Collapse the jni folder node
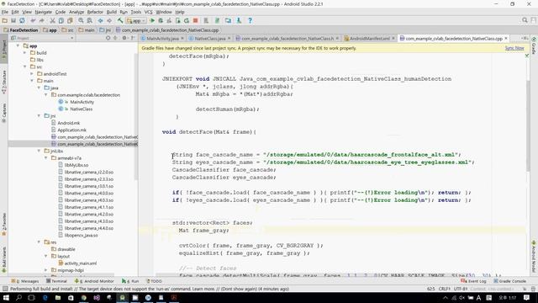Screen dimensions: 538x303 39,116
